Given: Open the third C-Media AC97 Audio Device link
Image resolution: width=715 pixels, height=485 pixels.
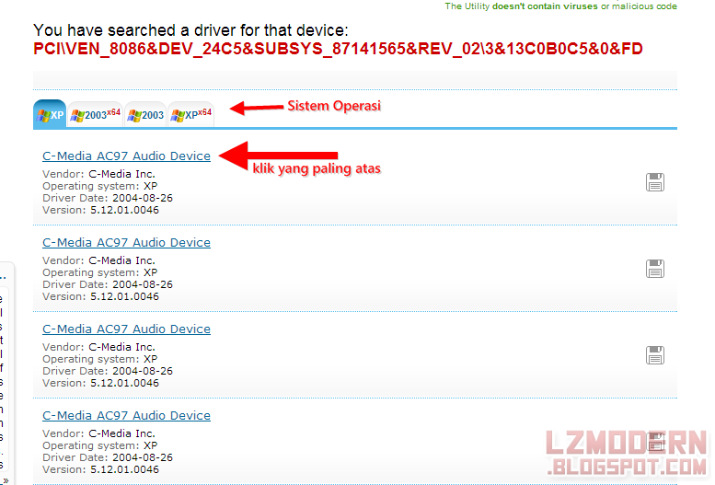Looking at the screenshot, I should coord(126,329).
